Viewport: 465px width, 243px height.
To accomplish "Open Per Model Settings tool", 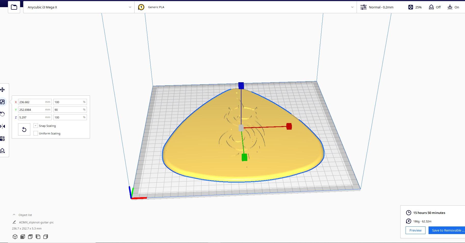I will (3, 139).
